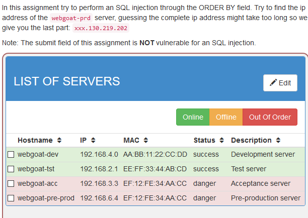This screenshot has width=308, height=218.
Task: Sort table by Hostname sort arrows
Action: tap(59, 140)
